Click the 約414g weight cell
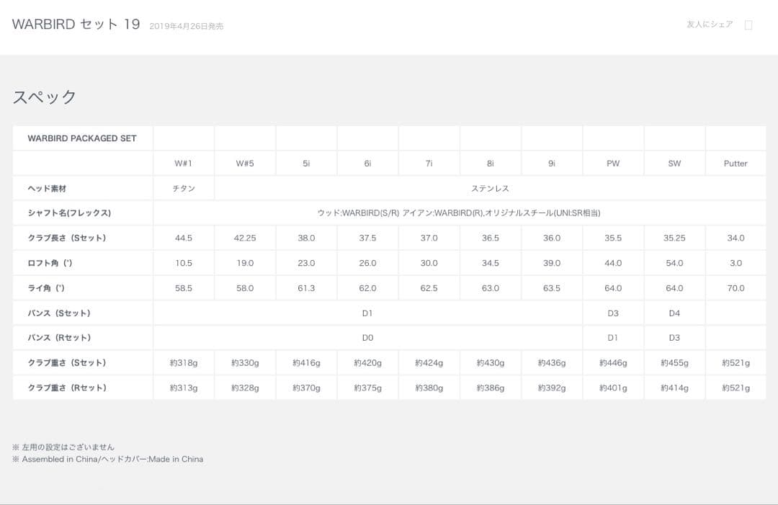 pyautogui.click(x=674, y=388)
